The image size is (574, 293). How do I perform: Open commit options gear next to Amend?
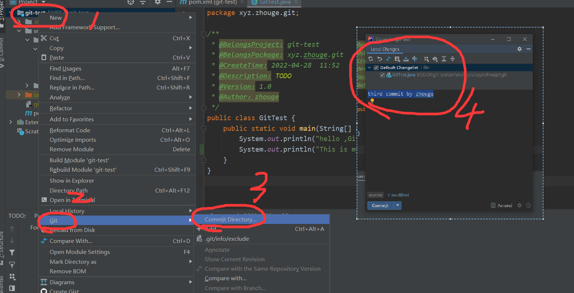[x=520, y=205]
